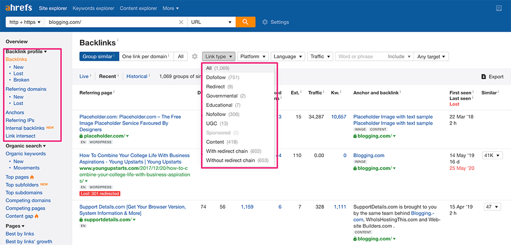This screenshot has height=245, width=511.
Task: Click the orange search magnifier button
Action: pos(245,22)
